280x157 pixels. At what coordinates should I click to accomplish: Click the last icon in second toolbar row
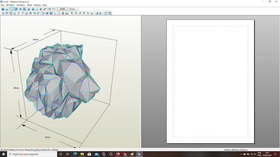coord(110,13)
